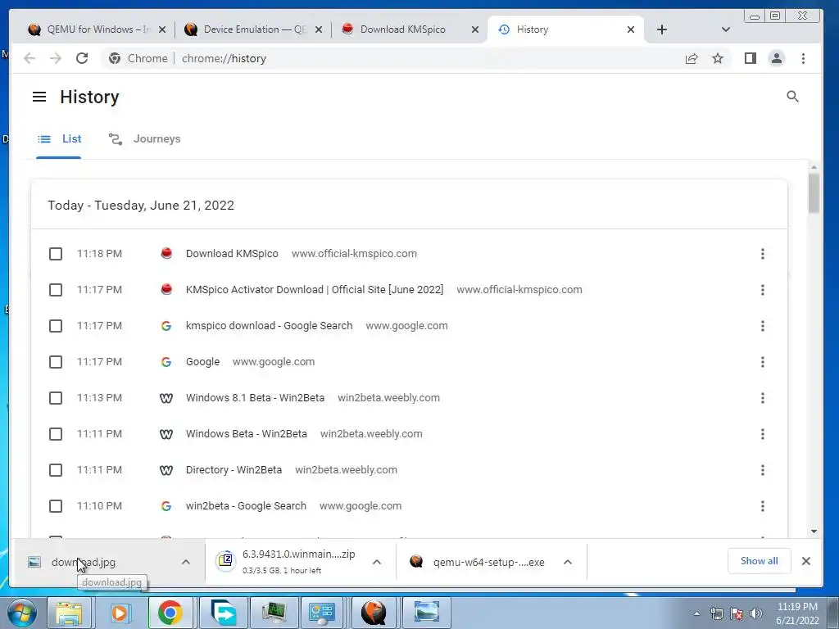Open Directory - Win2Beta history link
Screen dimensions: 839x629
pos(234,470)
